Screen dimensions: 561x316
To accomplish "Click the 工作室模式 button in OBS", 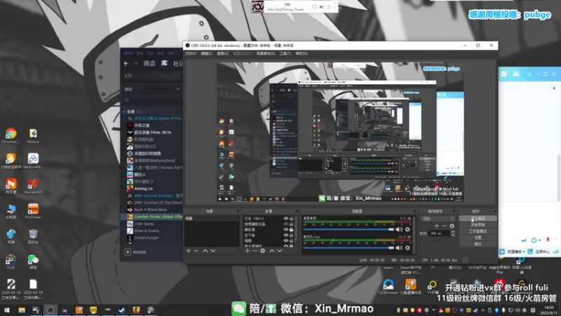I will pos(478,231).
